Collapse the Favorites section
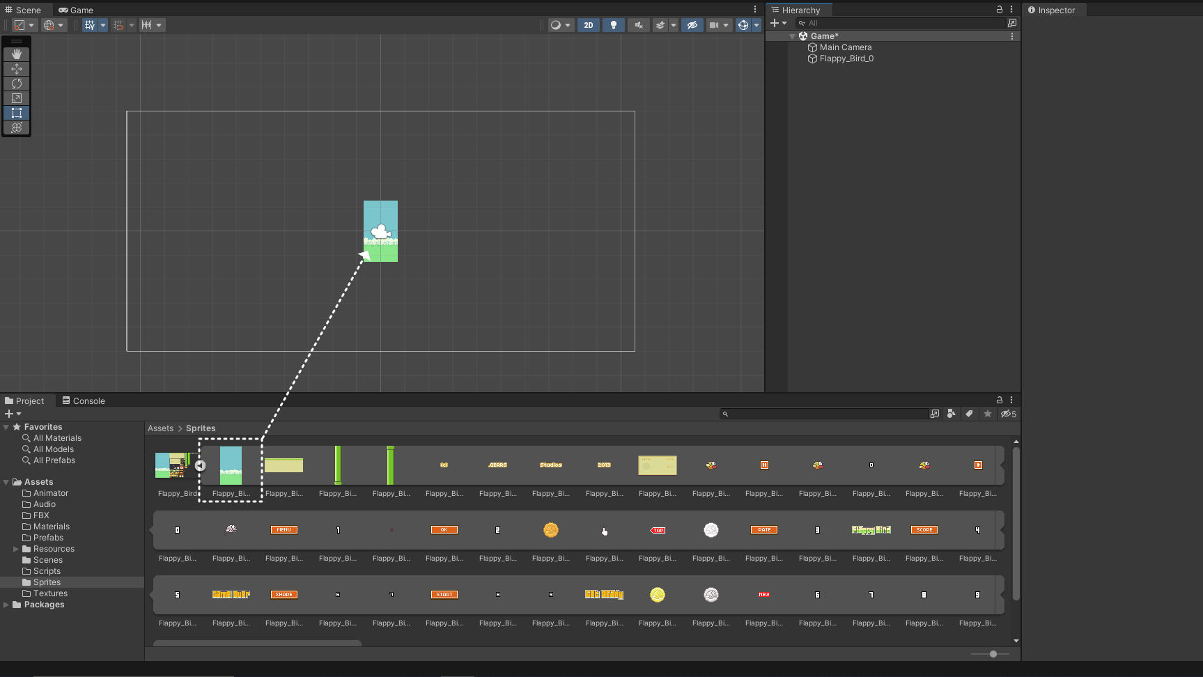This screenshot has height=677, width=1203. (x=6, y=427)
